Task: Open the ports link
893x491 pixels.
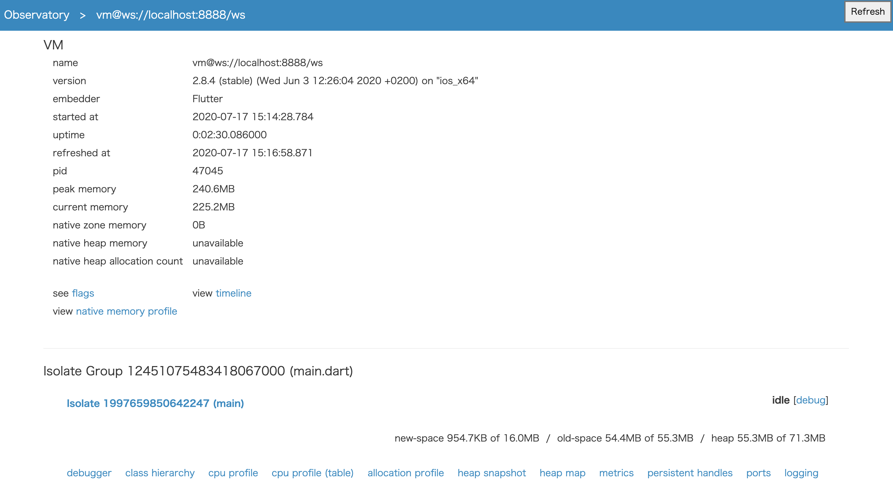Action: point(758,473)
